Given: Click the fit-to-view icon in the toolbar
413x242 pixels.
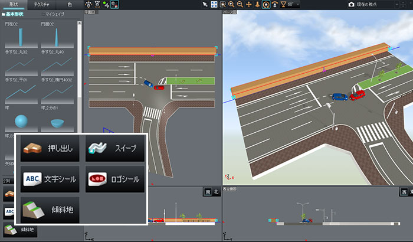Looking at the screenshot, I should point(214,4).
